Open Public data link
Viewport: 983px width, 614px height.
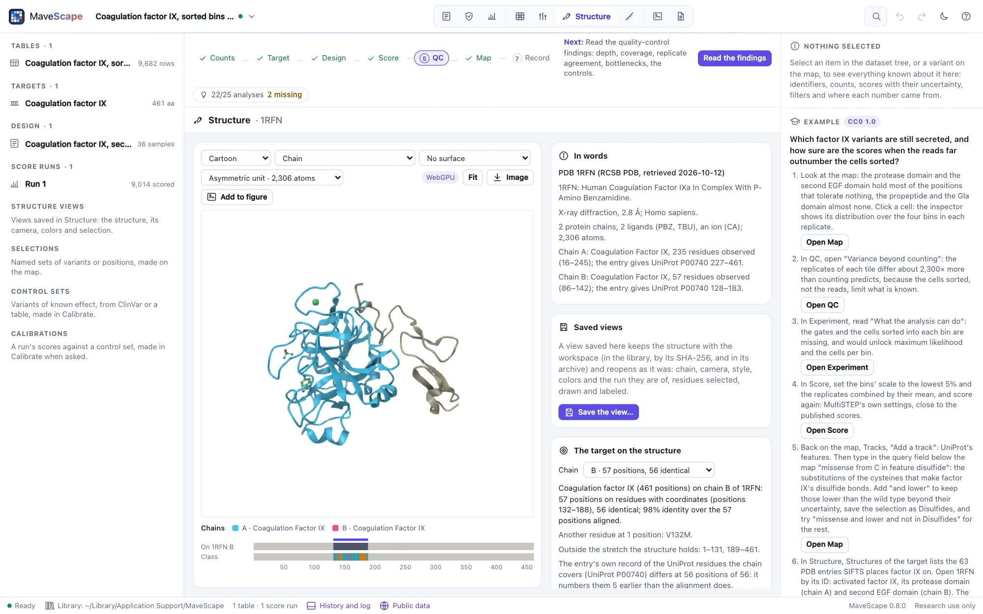(x=405, y=606)
